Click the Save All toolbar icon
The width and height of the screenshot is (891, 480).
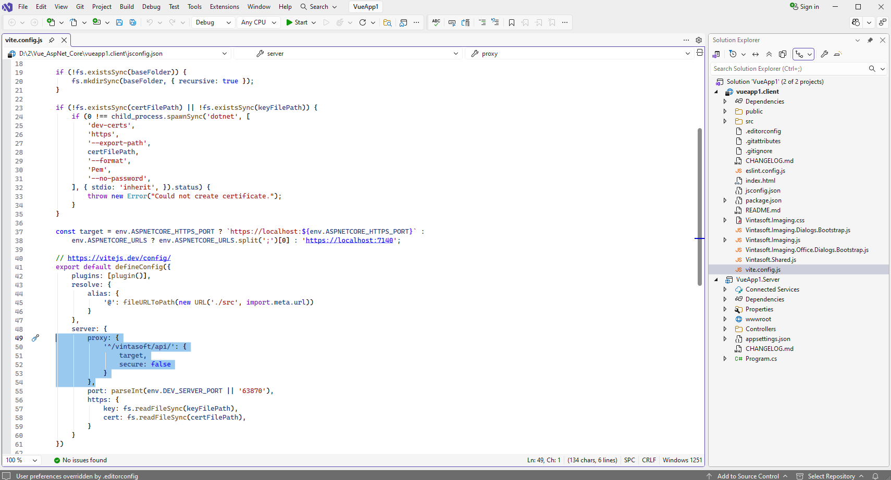click(133, 22)
